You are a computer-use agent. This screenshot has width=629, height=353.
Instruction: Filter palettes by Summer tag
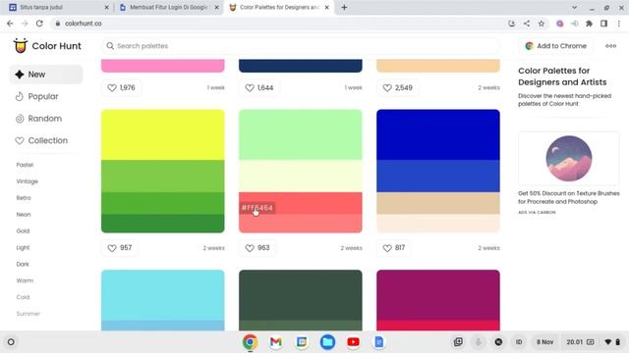pos(29,314)
